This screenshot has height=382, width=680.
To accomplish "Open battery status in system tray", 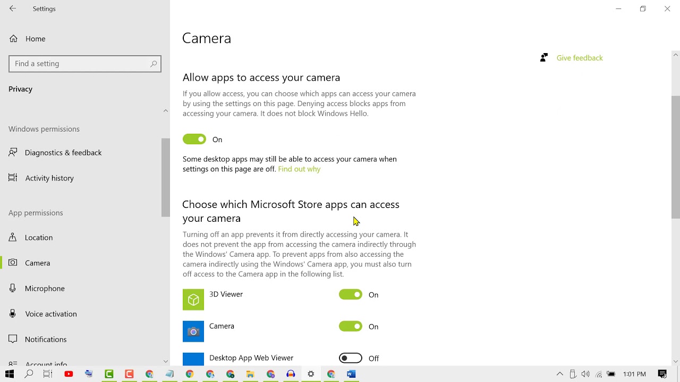I will pyautogui.click(x=611, y=374).
